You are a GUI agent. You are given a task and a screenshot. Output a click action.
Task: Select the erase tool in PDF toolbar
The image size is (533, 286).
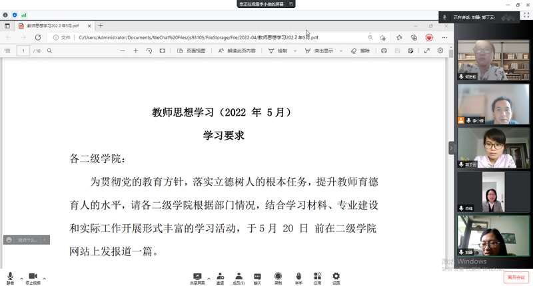click(360, 51)
